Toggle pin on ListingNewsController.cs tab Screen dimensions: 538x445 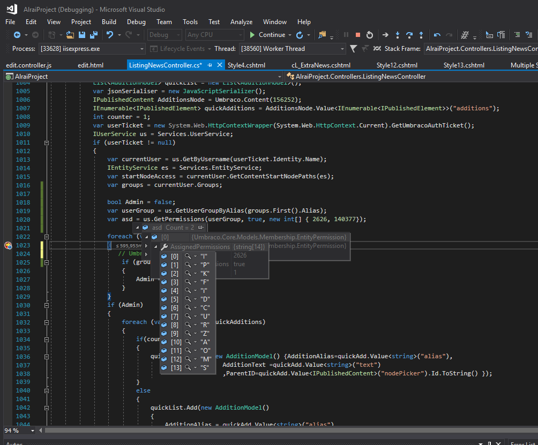[x=210, y=65]
